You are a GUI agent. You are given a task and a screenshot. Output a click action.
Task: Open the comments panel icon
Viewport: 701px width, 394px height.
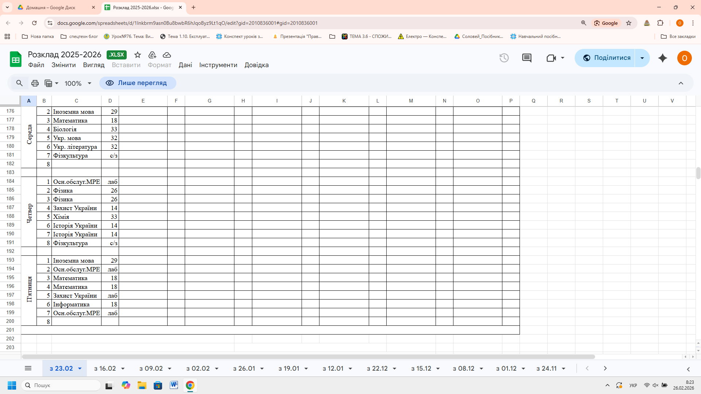(x=526, y=58)
